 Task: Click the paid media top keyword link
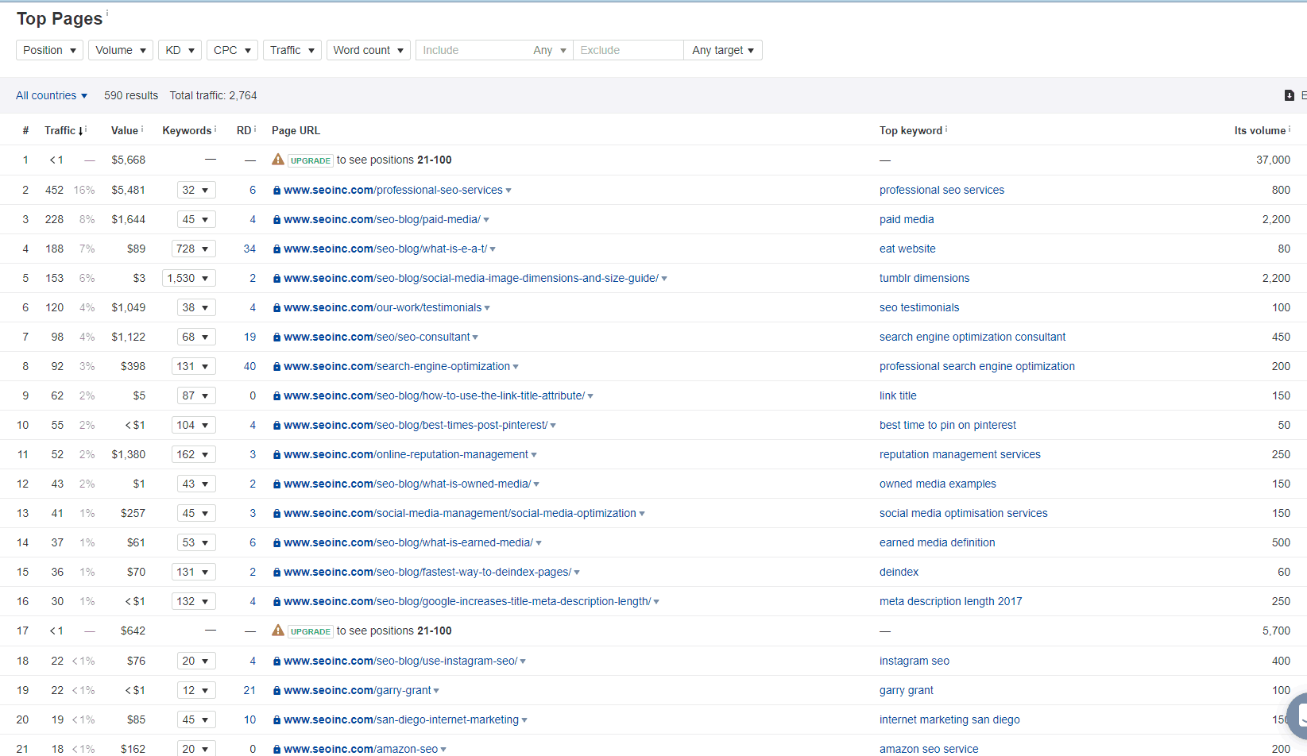pos(907,219)
